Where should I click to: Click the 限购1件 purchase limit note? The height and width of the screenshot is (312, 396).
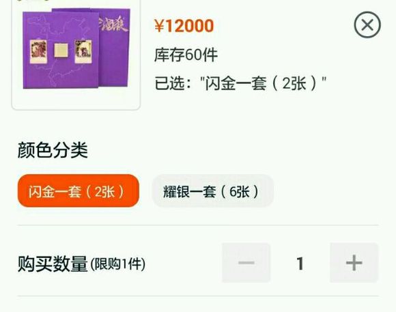pyautogui.click(x=118, y=264)
